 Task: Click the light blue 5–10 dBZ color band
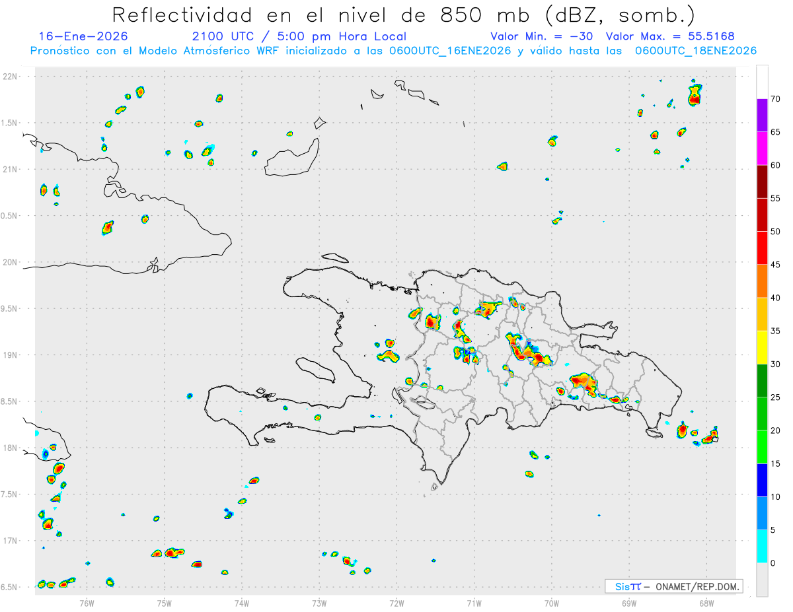[x=762, y=514]
